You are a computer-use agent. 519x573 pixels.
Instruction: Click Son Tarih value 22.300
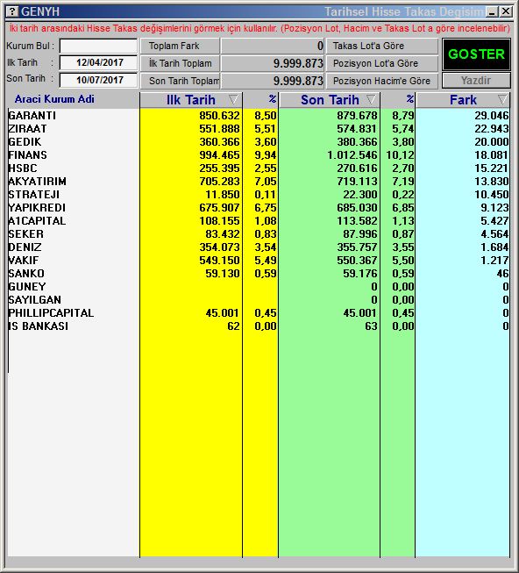(359, 195)
